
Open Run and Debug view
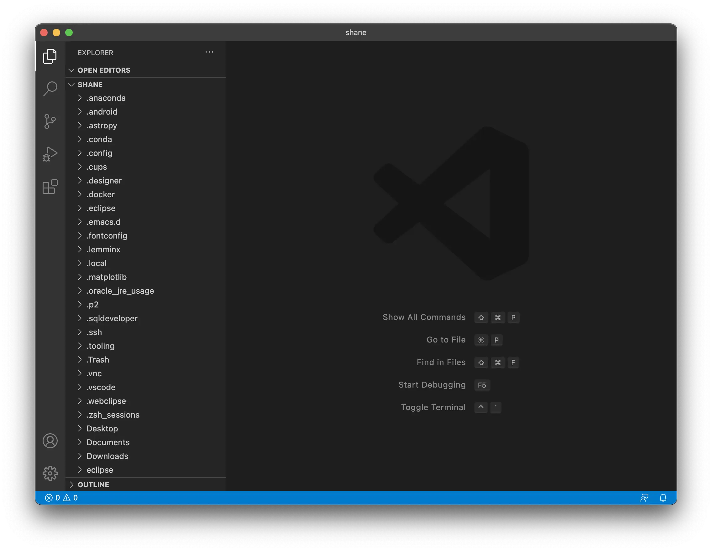tap(50, 154)
